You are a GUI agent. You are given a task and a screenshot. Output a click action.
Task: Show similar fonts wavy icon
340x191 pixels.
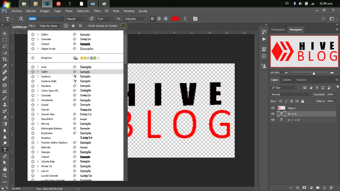coord(80,26)
